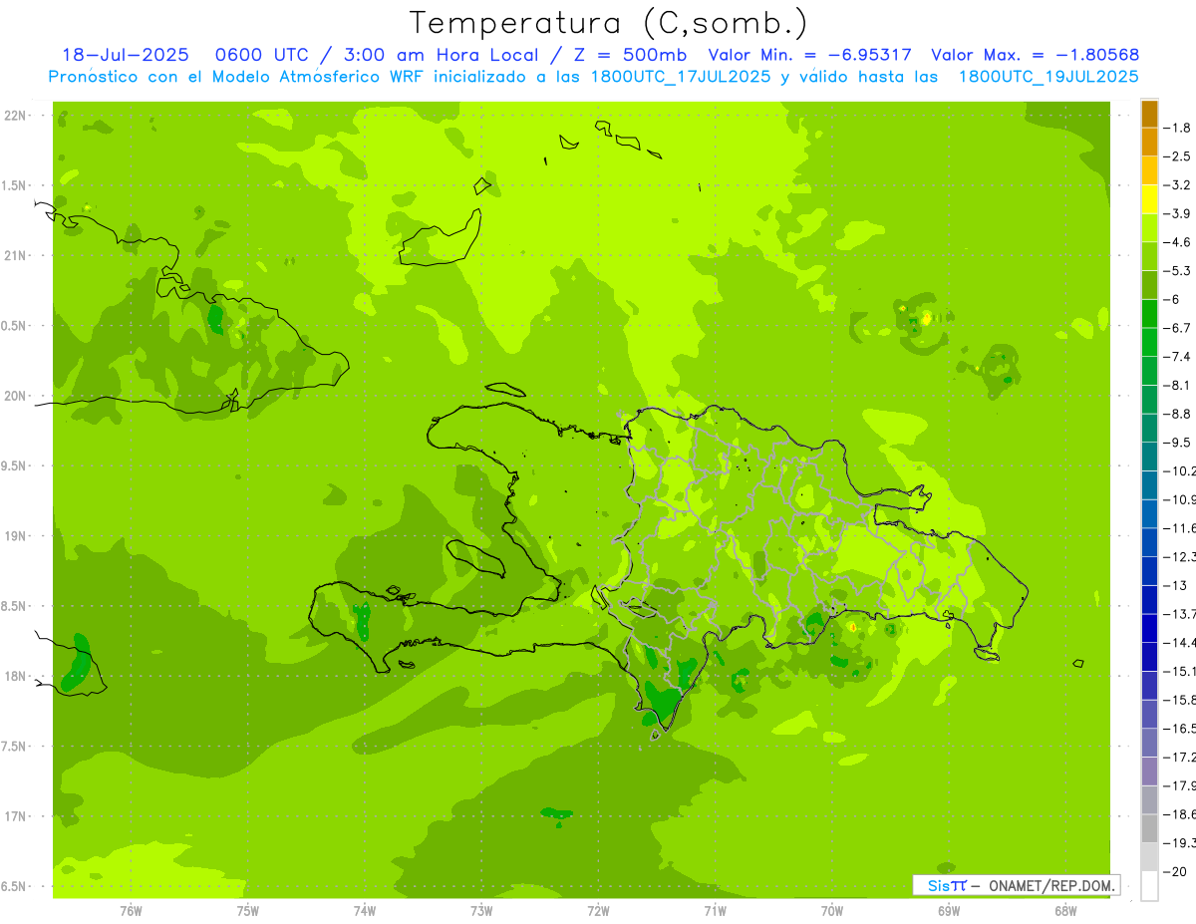Click the '1.5N' latitude label
The image size is (1196, 924).
14,185
